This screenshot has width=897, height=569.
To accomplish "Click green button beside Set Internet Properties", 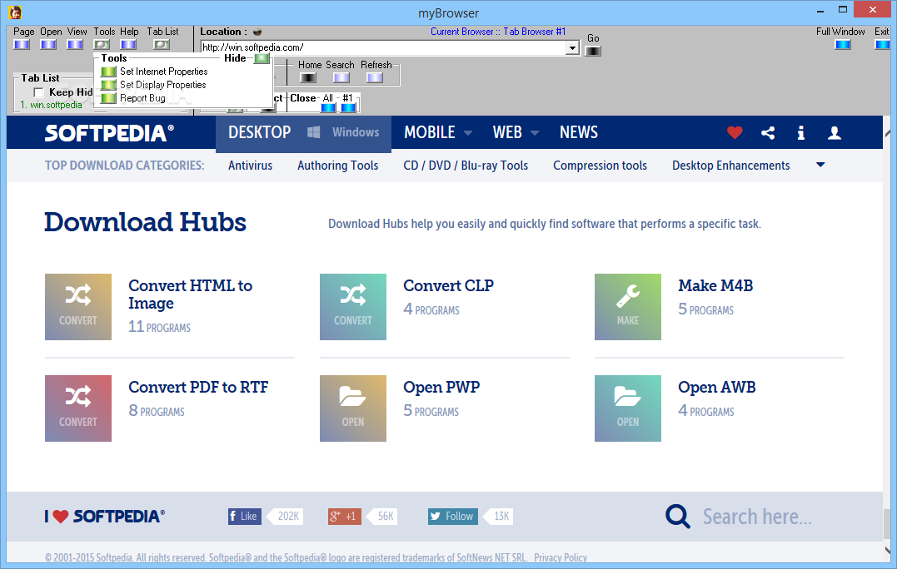I will tap(108, 72).
